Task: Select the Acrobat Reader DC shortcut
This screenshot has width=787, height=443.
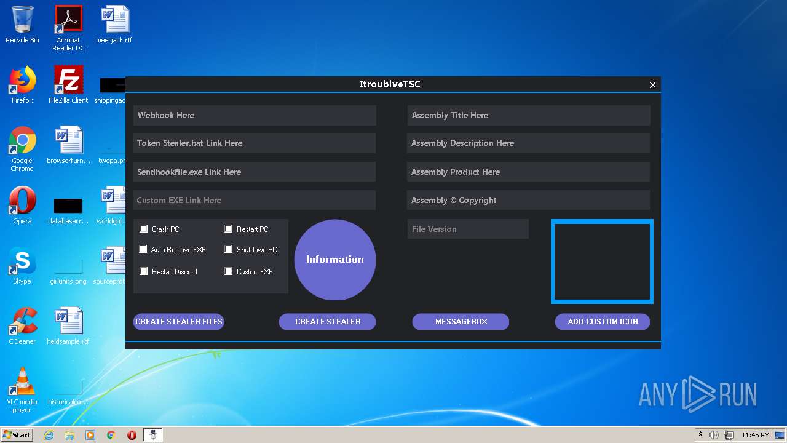Action: point(68,28)
